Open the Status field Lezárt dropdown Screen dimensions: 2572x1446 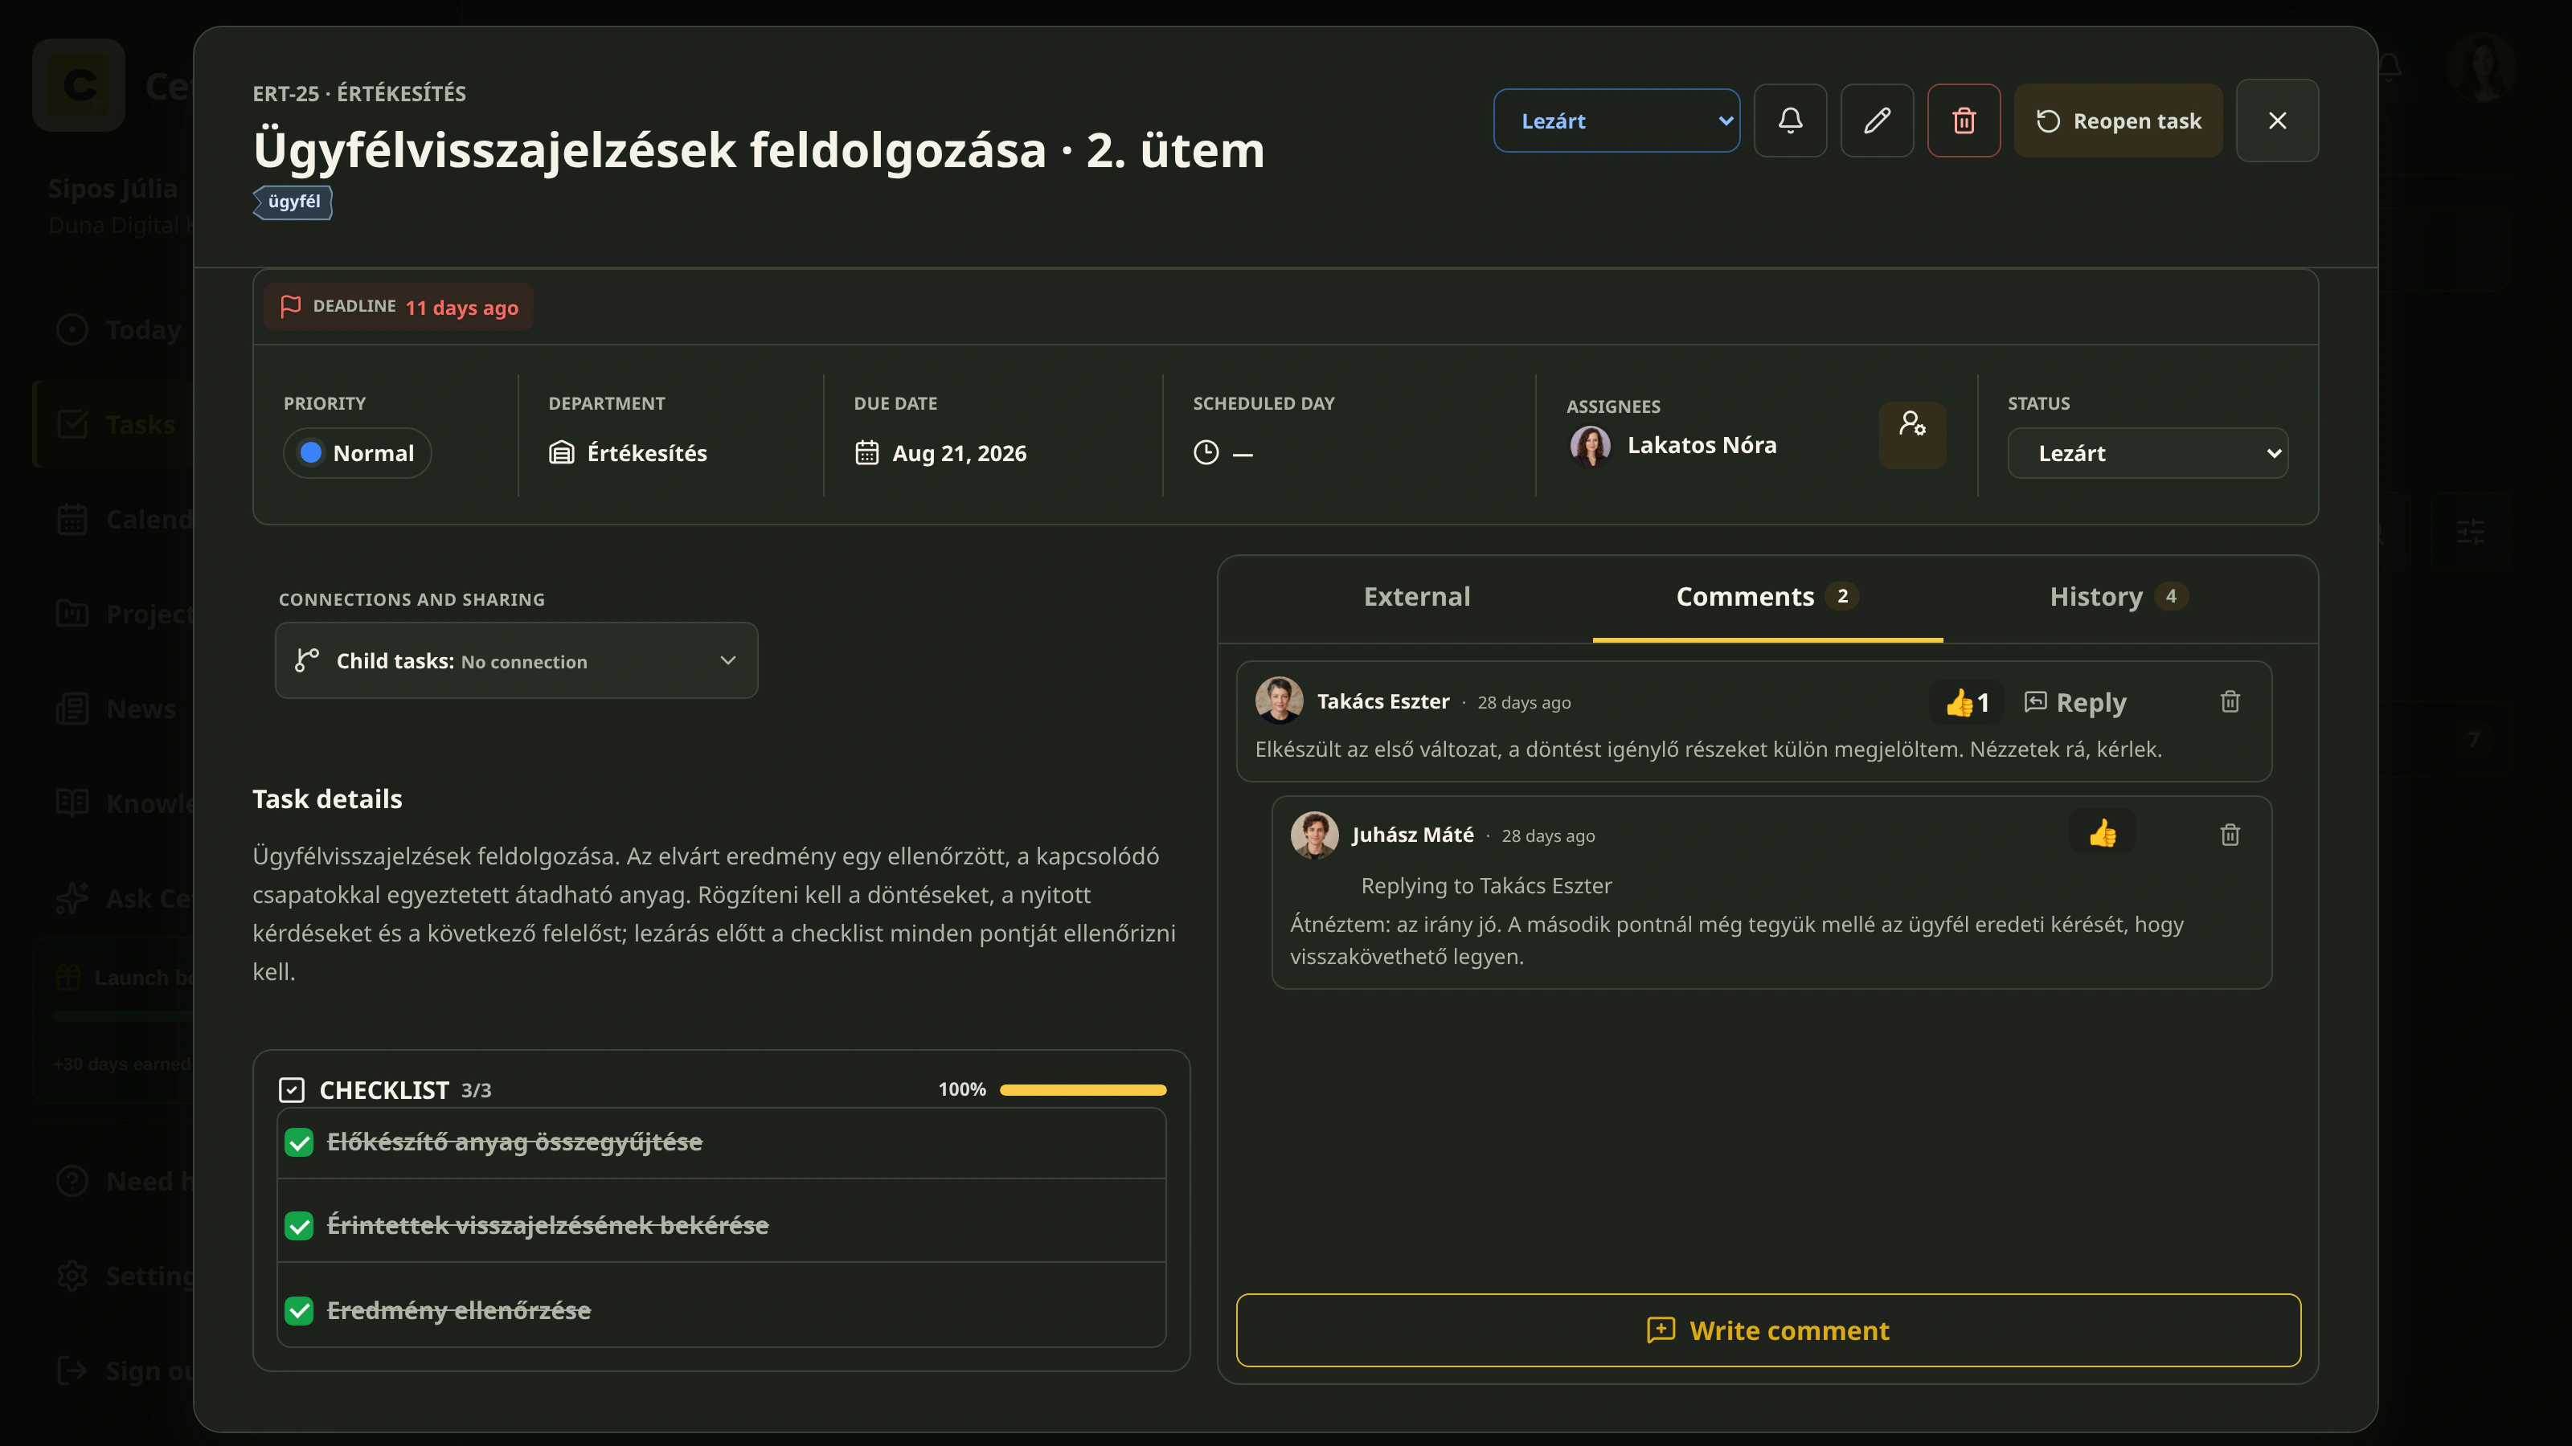pyautogui.click(x=2148, y=453)
